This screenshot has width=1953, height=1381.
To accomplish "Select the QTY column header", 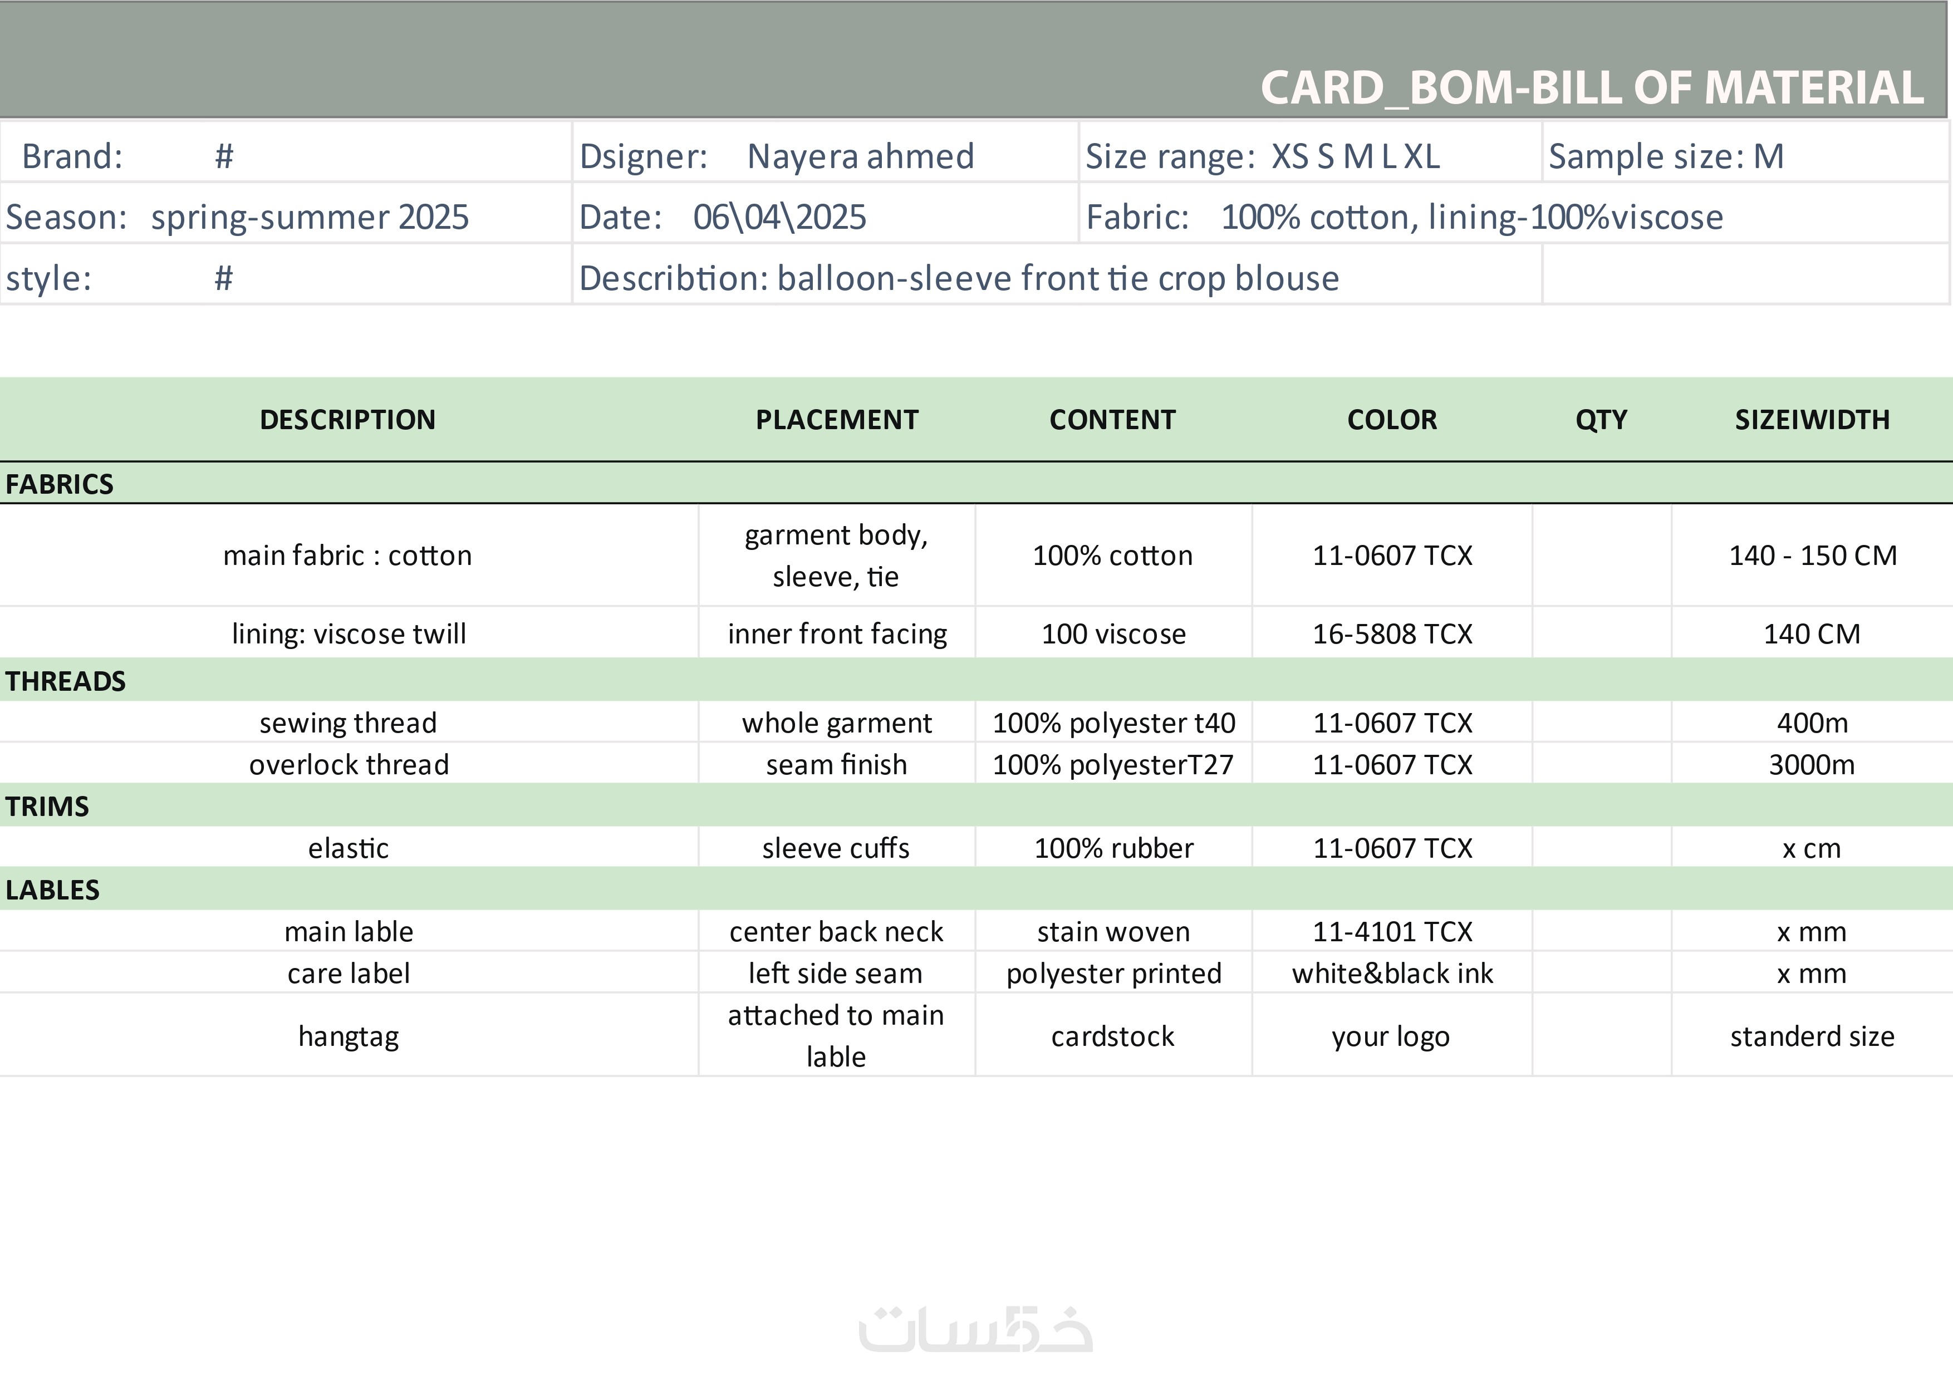I will pyautogui.click(x=1601, y=419).
